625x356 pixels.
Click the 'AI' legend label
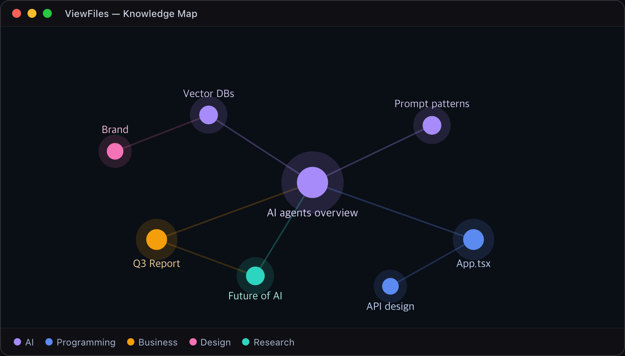click(x=30, y=342)
